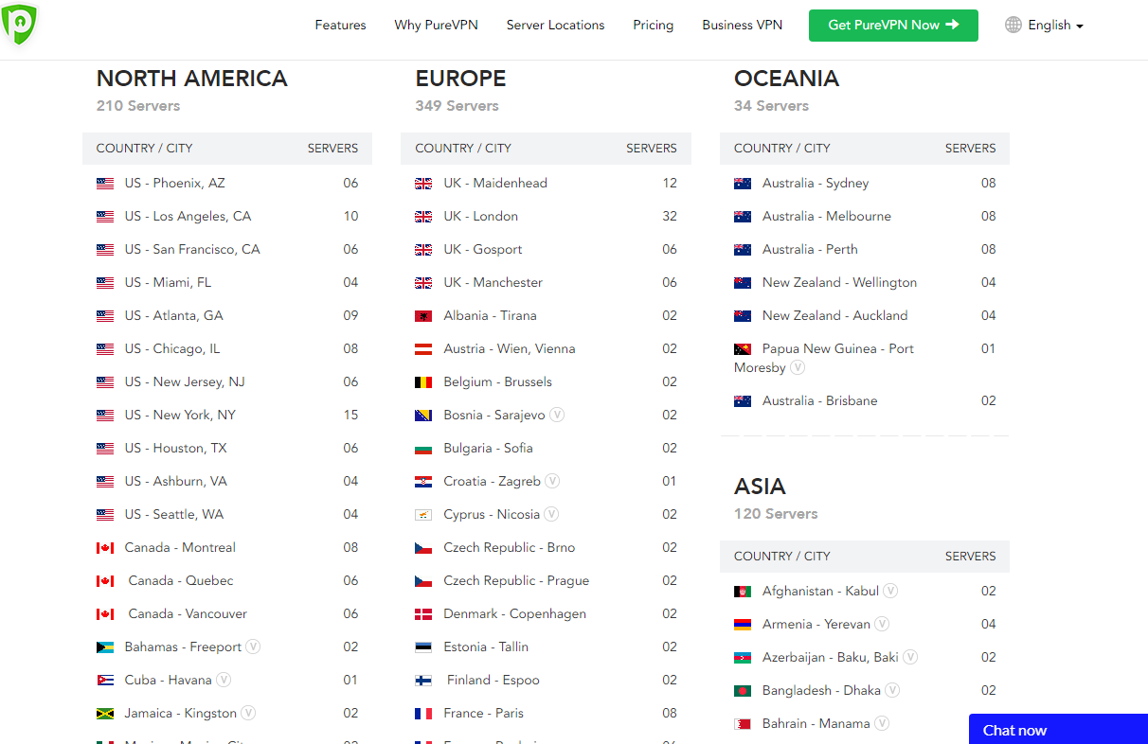1148x744 pixels.
Task: Click the Papua New Guinea flag icon
Action: (x=743, y=349)
